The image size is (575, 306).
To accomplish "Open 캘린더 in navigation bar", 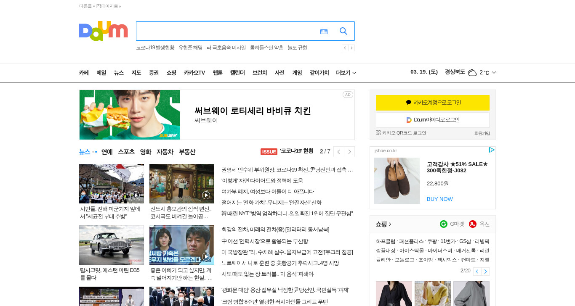I will pos(237,73).
